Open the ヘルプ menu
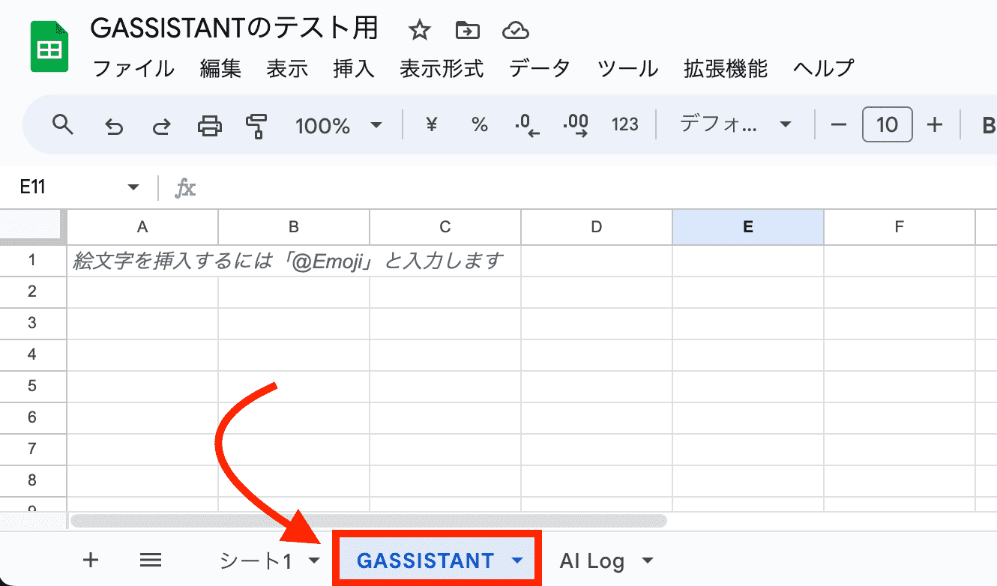 click(823, 69)
